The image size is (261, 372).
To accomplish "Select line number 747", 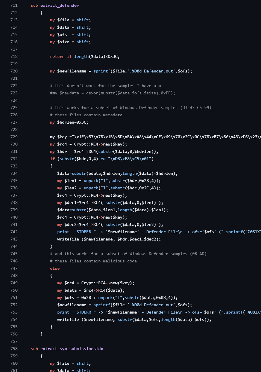I will tap(14, 268).
